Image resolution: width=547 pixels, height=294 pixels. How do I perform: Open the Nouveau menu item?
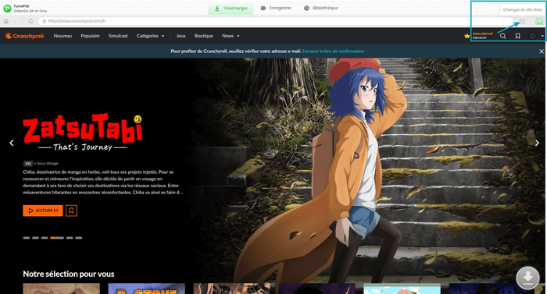pyautogui.click(x=63, y=36)
